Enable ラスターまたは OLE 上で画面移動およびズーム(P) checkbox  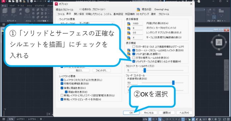click(134, 46)
